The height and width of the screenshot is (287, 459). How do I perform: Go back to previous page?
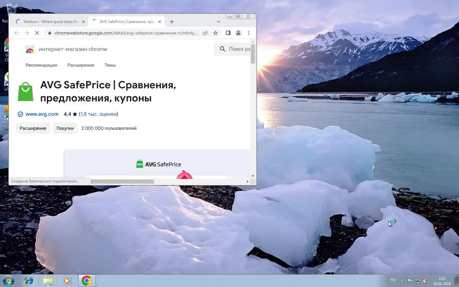[x=17, y=33]
